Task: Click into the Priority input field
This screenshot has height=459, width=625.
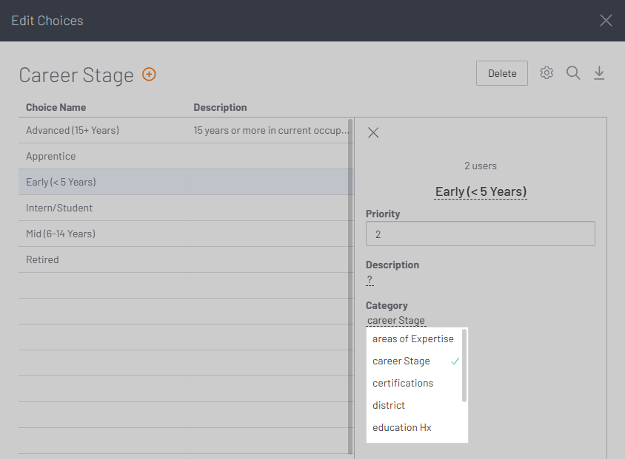Action: [480, 234]
